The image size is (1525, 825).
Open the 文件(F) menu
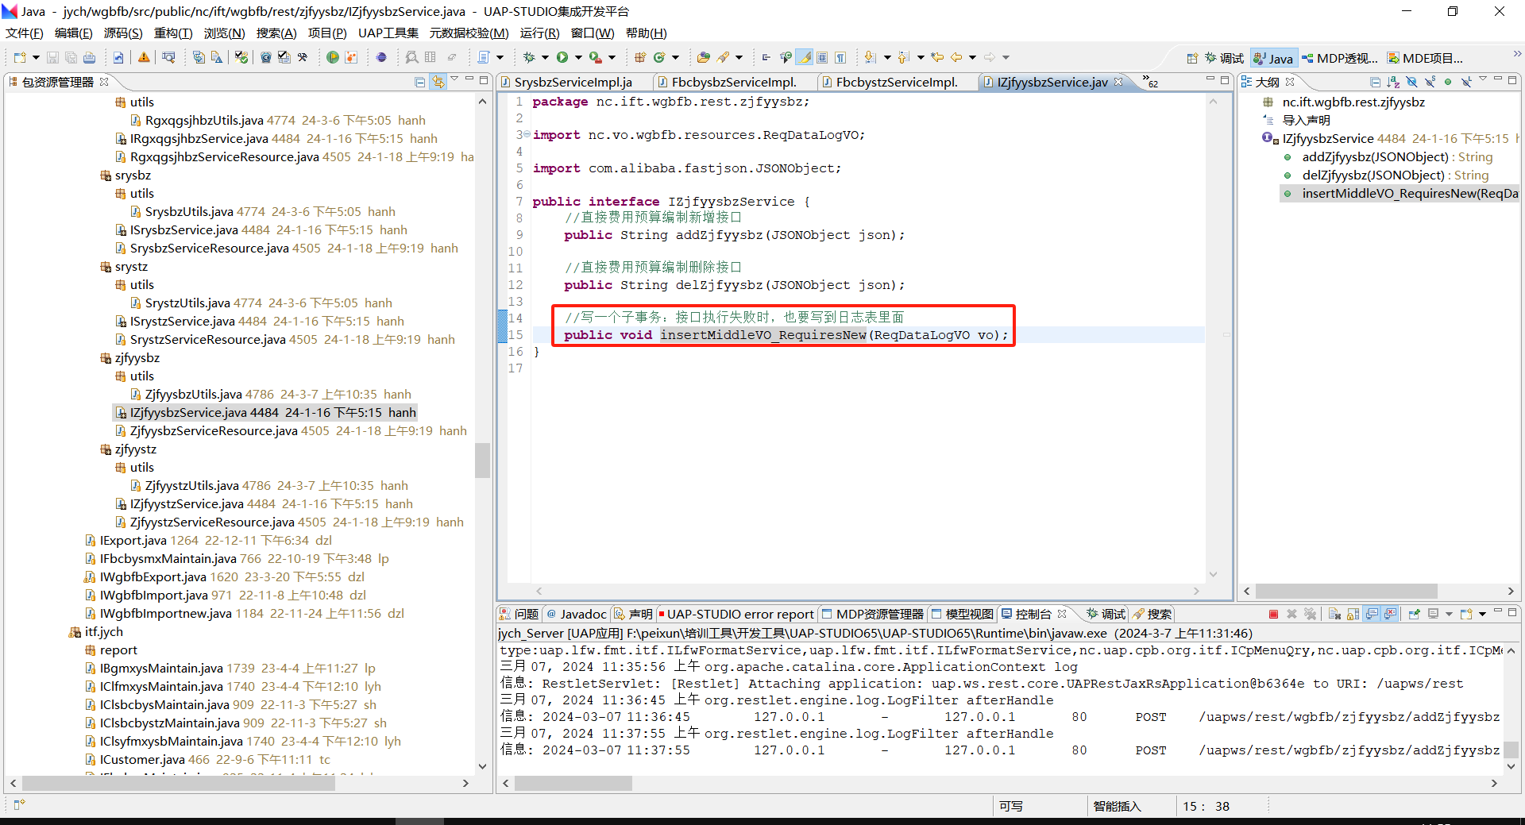point(25,33)
